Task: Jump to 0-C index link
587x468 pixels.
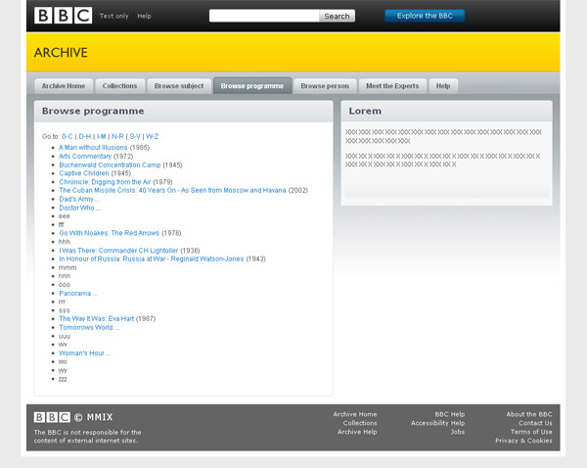Action: coord(67,136)
